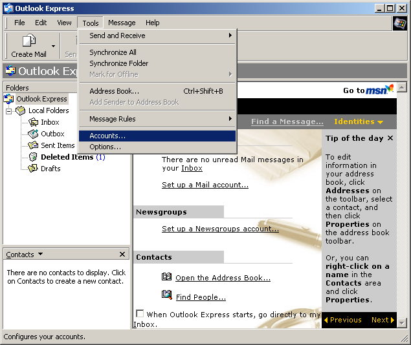The width and height of the screenshot is (411, 345).
Task: Click the scroll down arrow of content pane
Action: tap(401, 323)
